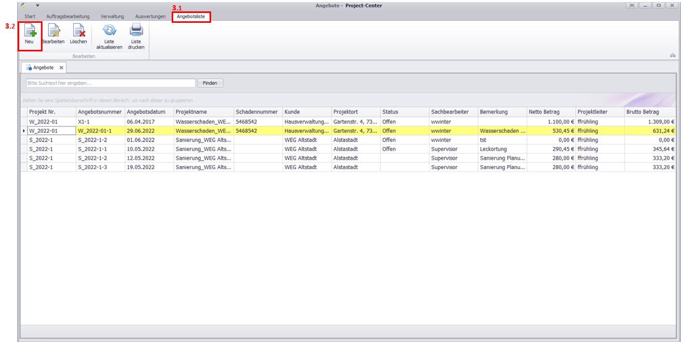Close the Angebote document tab
Screen dimensions: 681x342
tap(61, 68)
